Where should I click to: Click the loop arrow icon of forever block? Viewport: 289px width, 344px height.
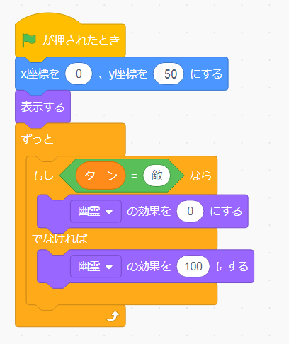point(113,316)
